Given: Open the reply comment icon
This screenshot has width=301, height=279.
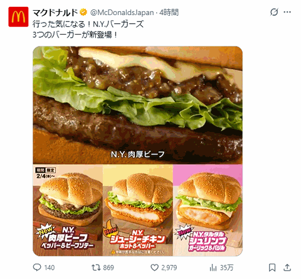Looking at the screenshot, I should (37, 268).
